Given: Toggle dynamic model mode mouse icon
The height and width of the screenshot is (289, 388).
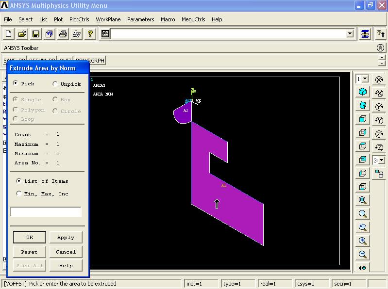Looking at the screenshot, I should coord(379,174).
